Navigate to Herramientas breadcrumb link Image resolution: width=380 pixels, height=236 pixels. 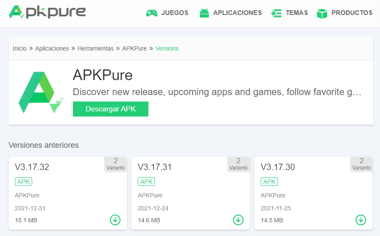coord(95,48)
